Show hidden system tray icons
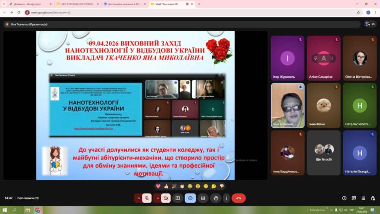The height and width of the screenshot is (214, 380). tap(331, 210)
